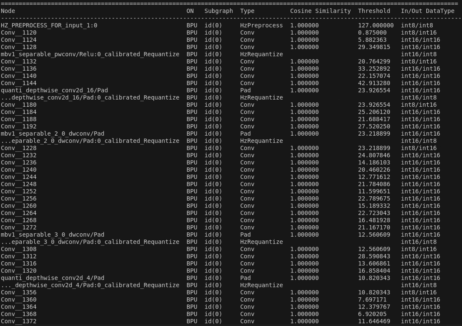462x326 pixels.
Task: Select the threshold value 42.913280
Action: (x=374, y=83)
